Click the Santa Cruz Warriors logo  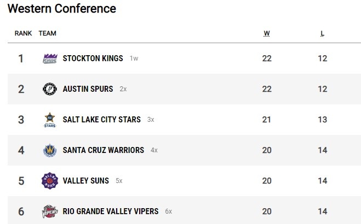(x=50, y=150)
